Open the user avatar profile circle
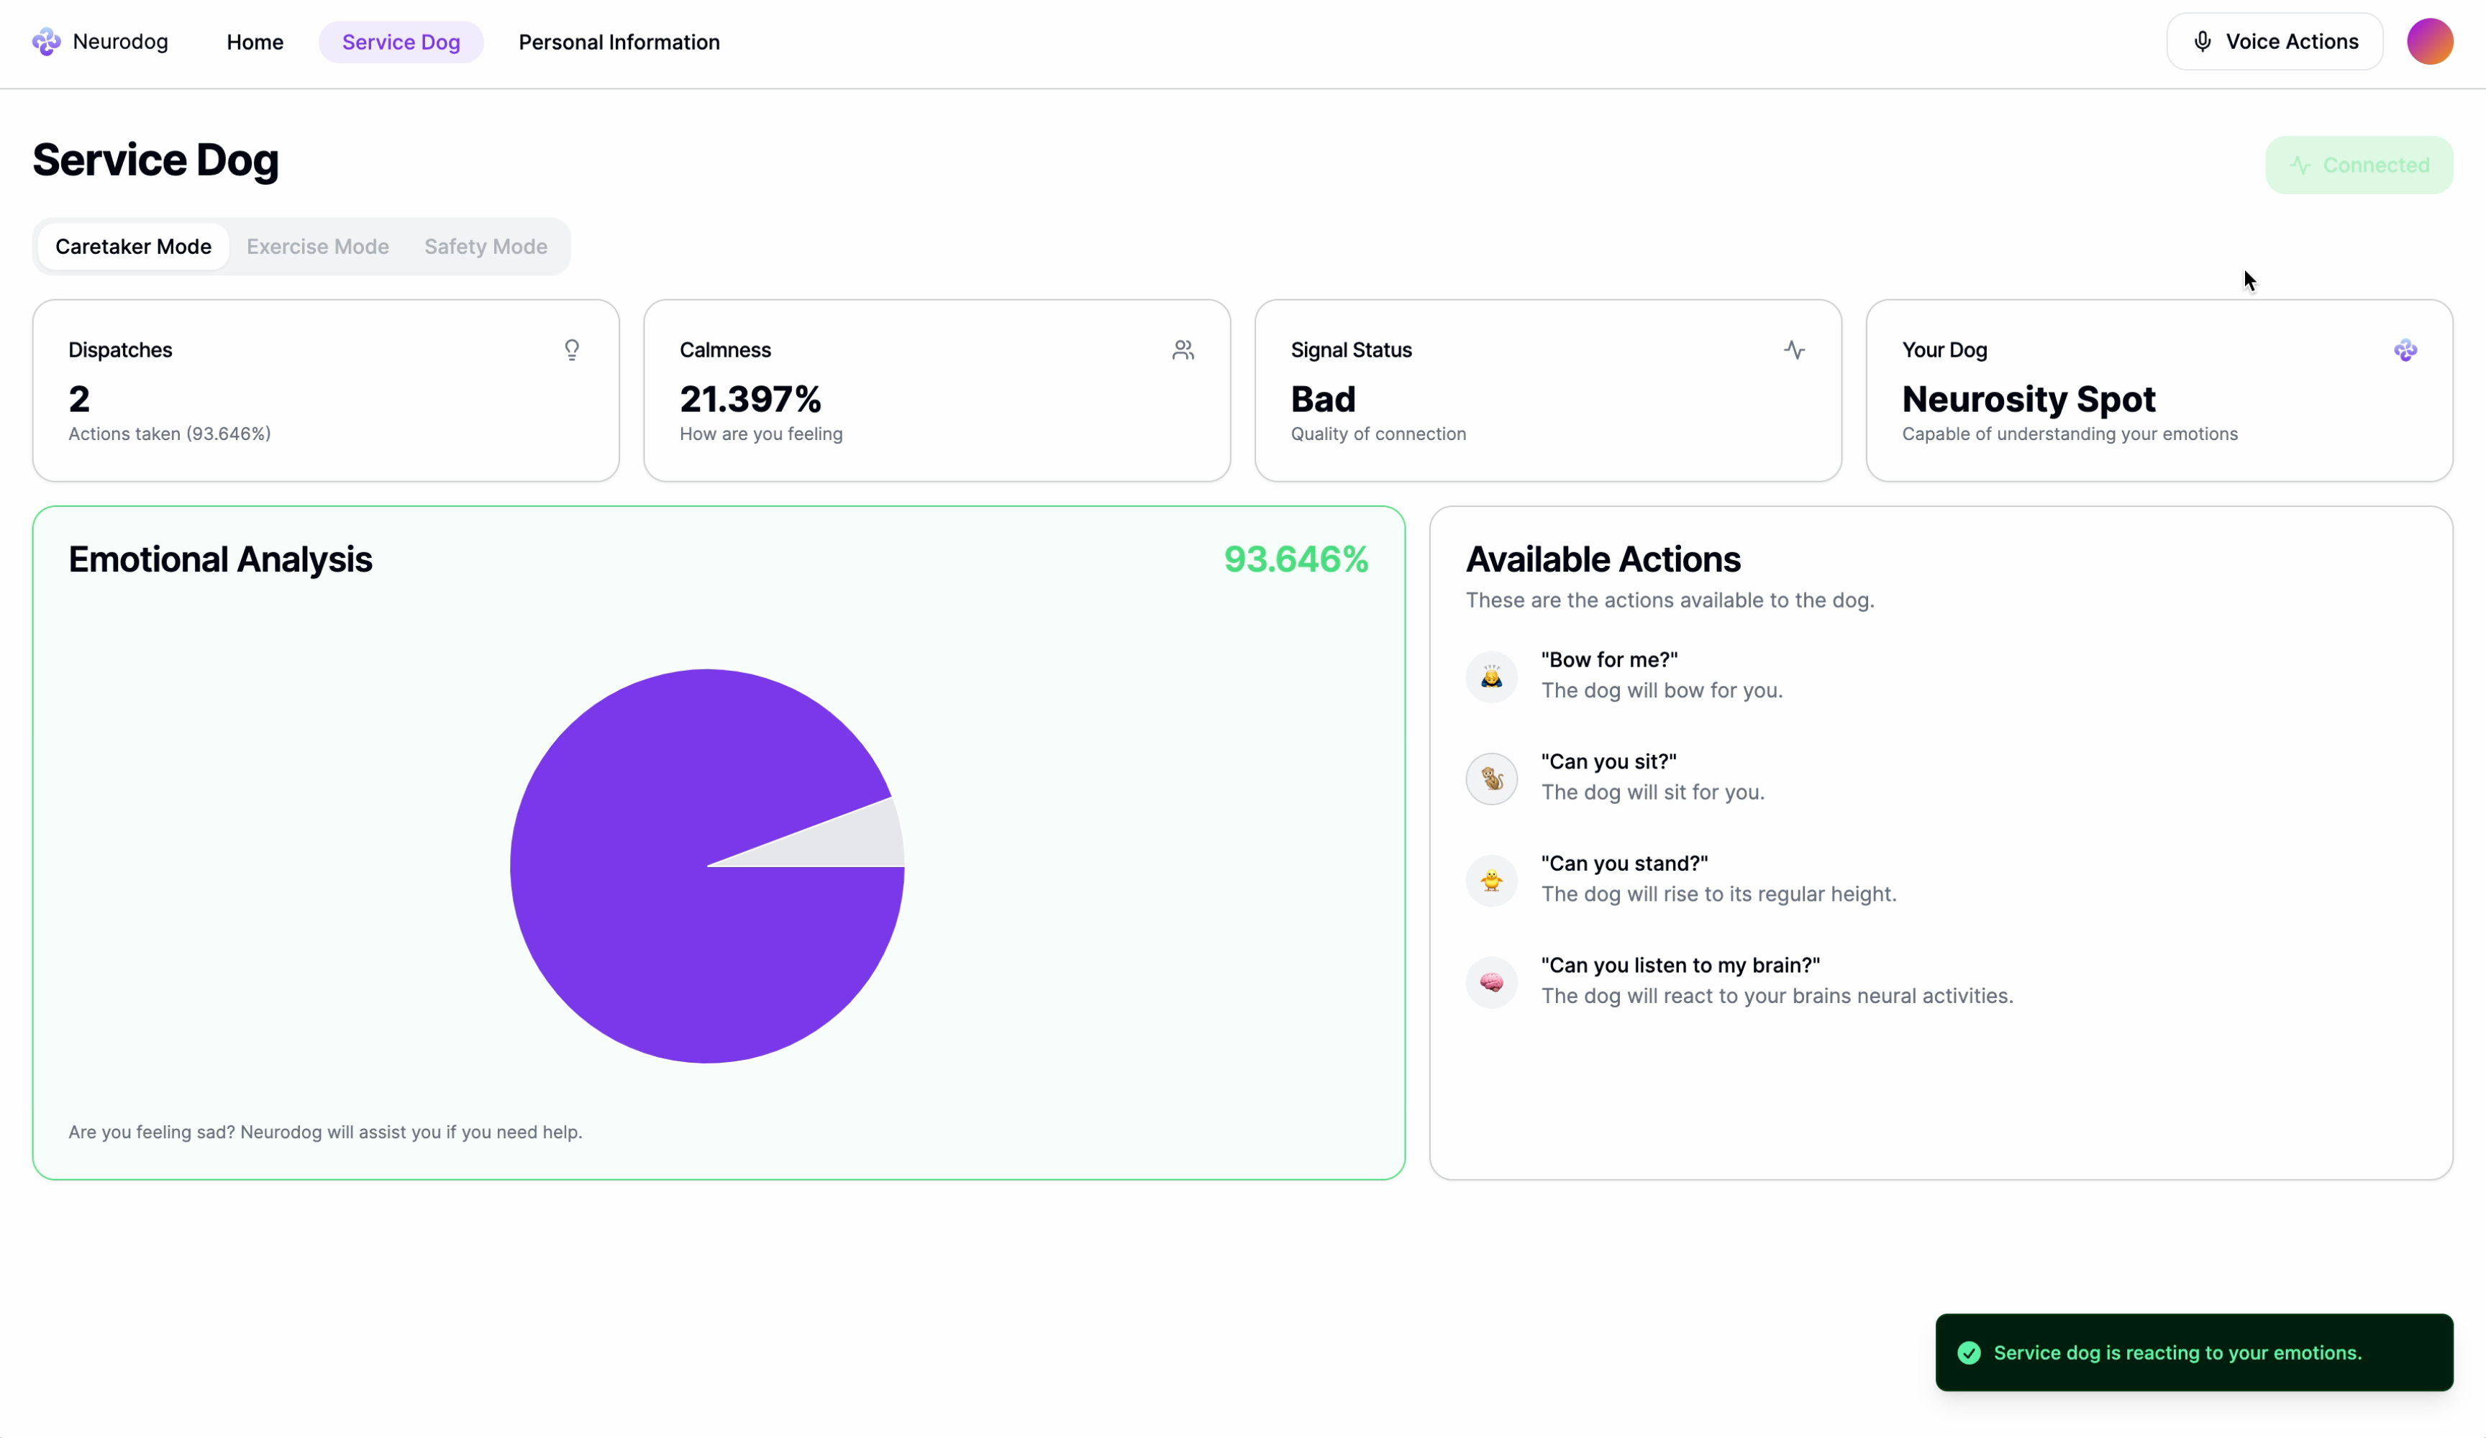 2428,42
